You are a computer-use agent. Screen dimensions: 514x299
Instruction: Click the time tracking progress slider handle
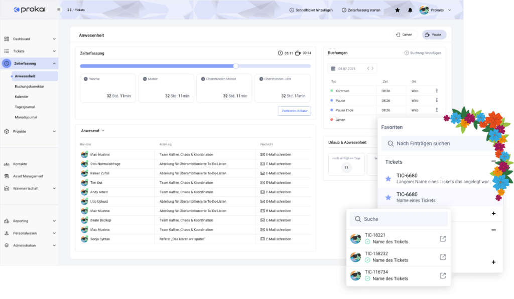pos(235,66)
